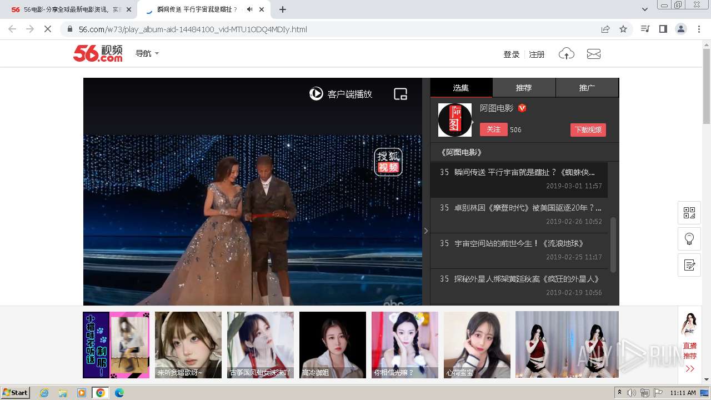Screen dimensions: 711x400
Task: Stop page loading X button
Action: [x=48, y=29]
